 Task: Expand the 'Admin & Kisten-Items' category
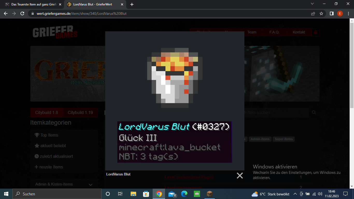tap(64, 184)
